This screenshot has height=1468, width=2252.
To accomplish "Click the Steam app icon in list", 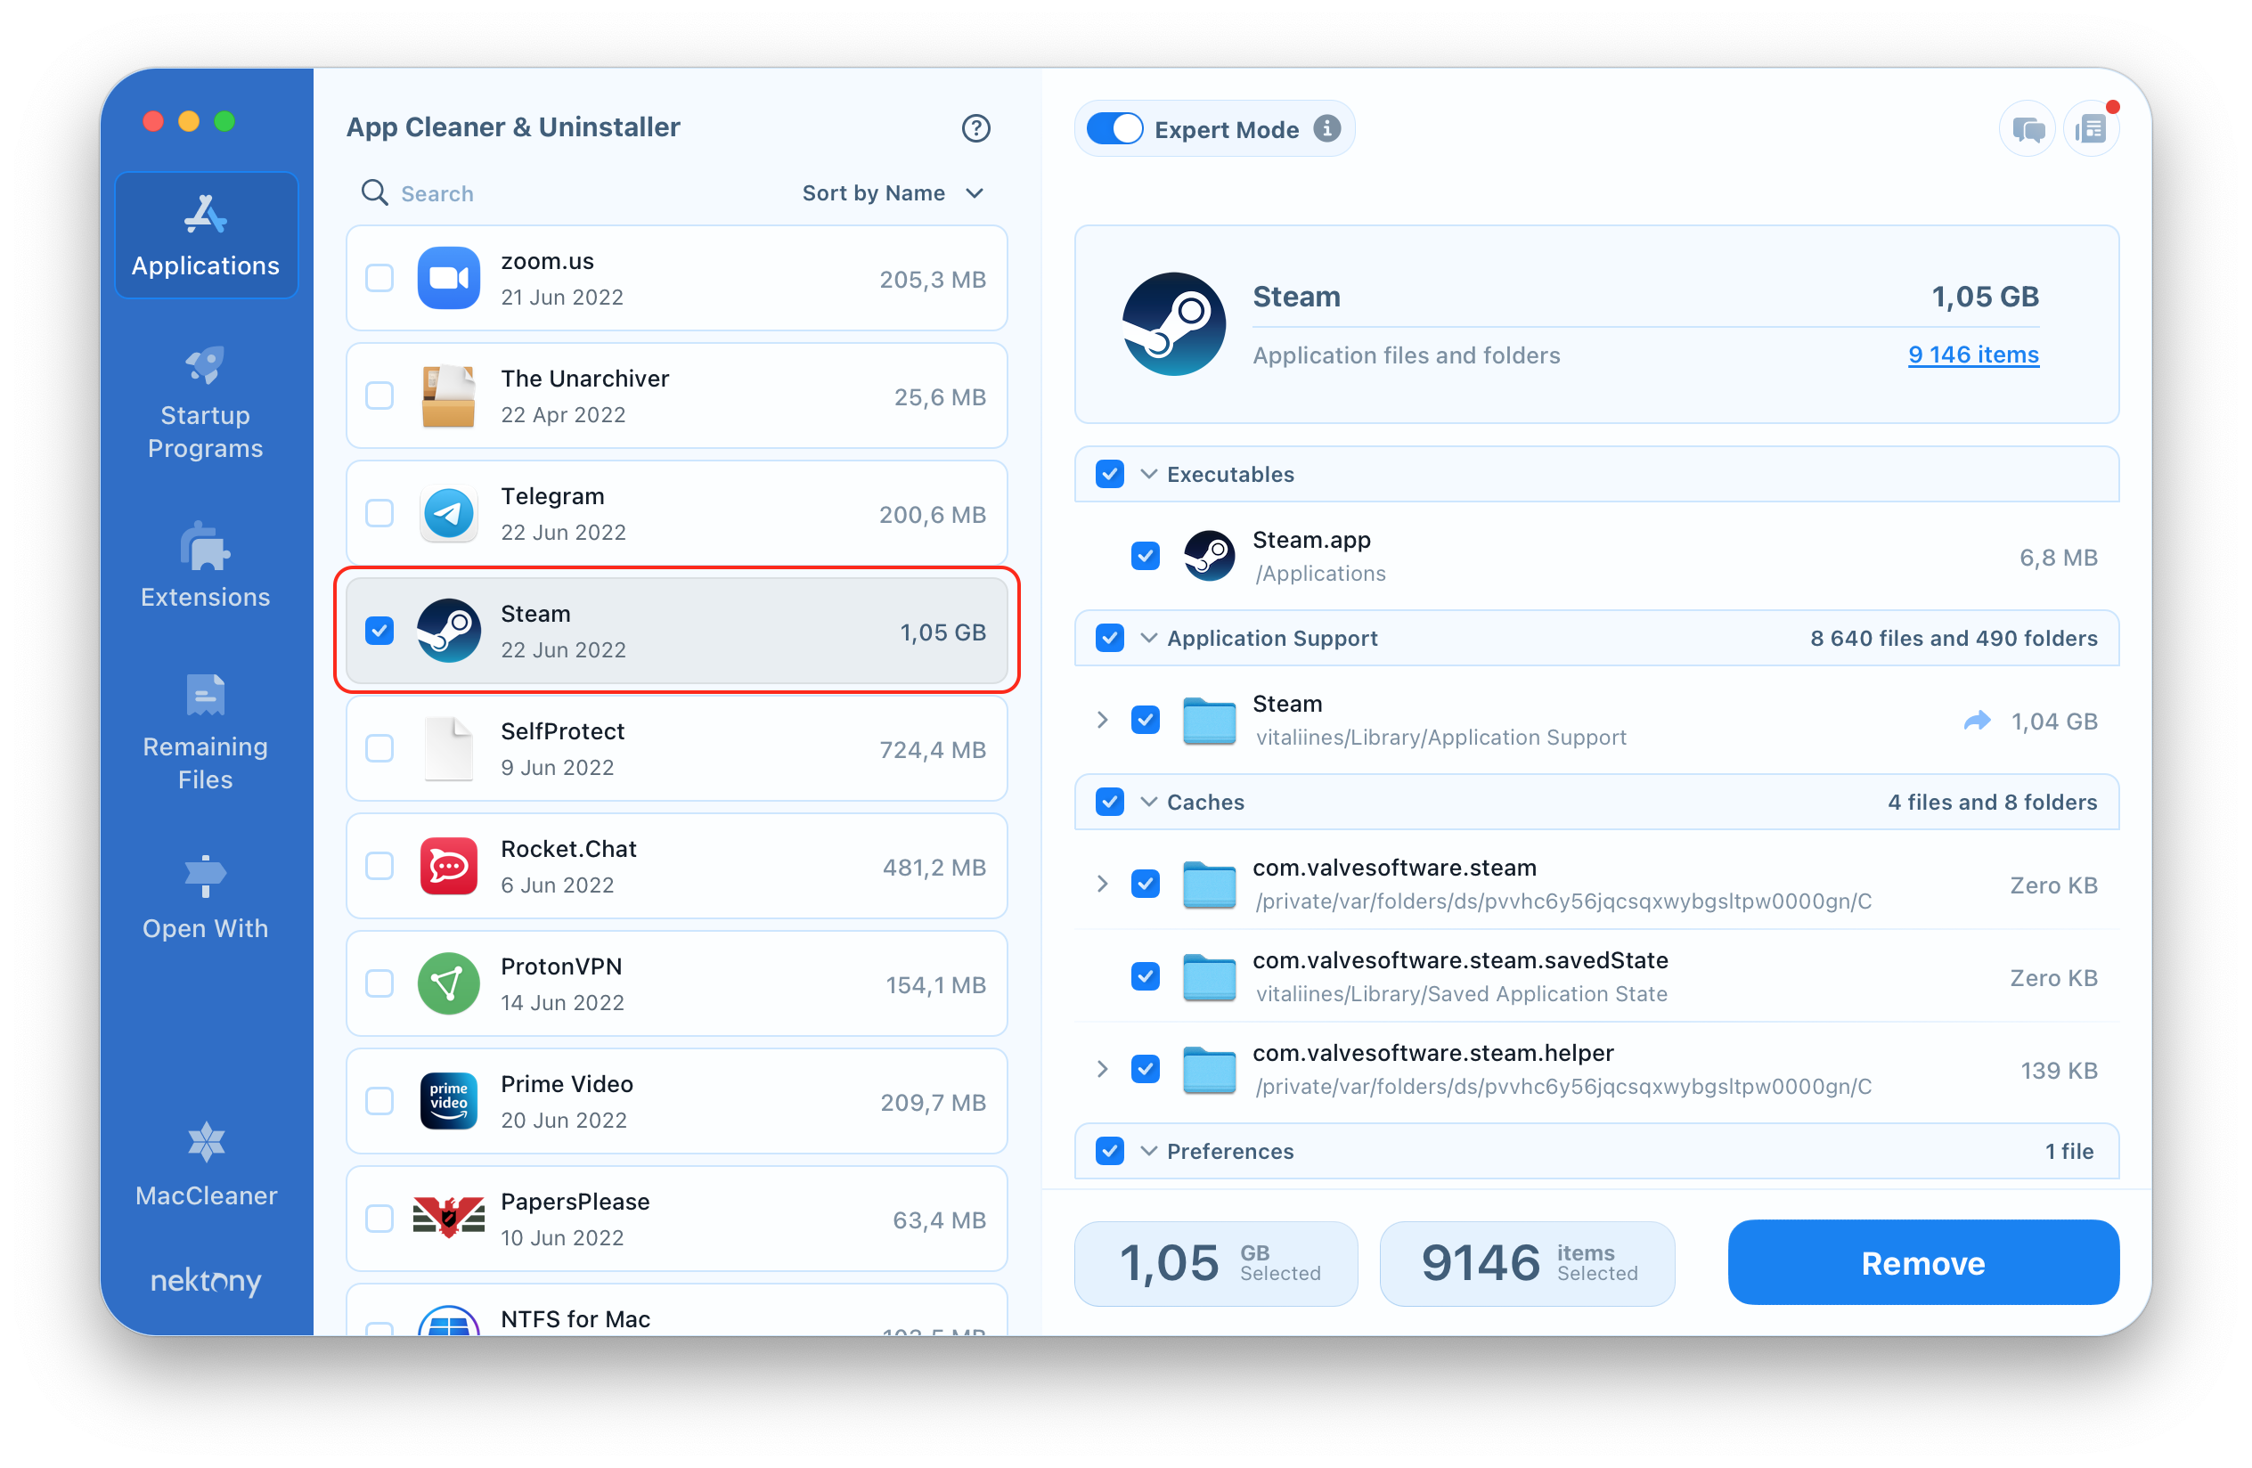I will [448, 632].
